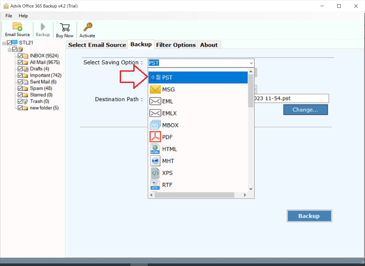Click the Change... button
This screenshot has height=266, width=365.
click(305, 110)
